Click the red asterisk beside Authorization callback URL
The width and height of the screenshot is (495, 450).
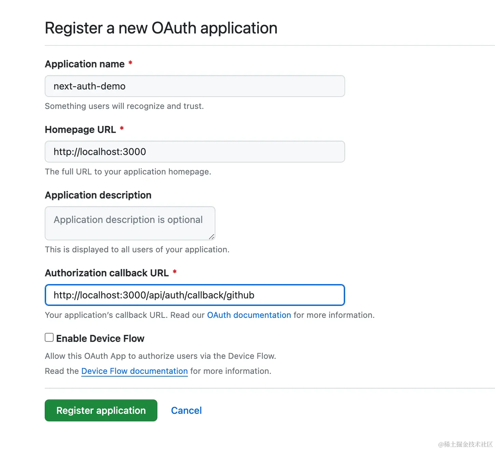tap(174, 272)
